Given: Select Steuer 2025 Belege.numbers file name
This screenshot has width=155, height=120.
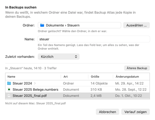Looking at the screenshot, I should click(x=35, y=89).
